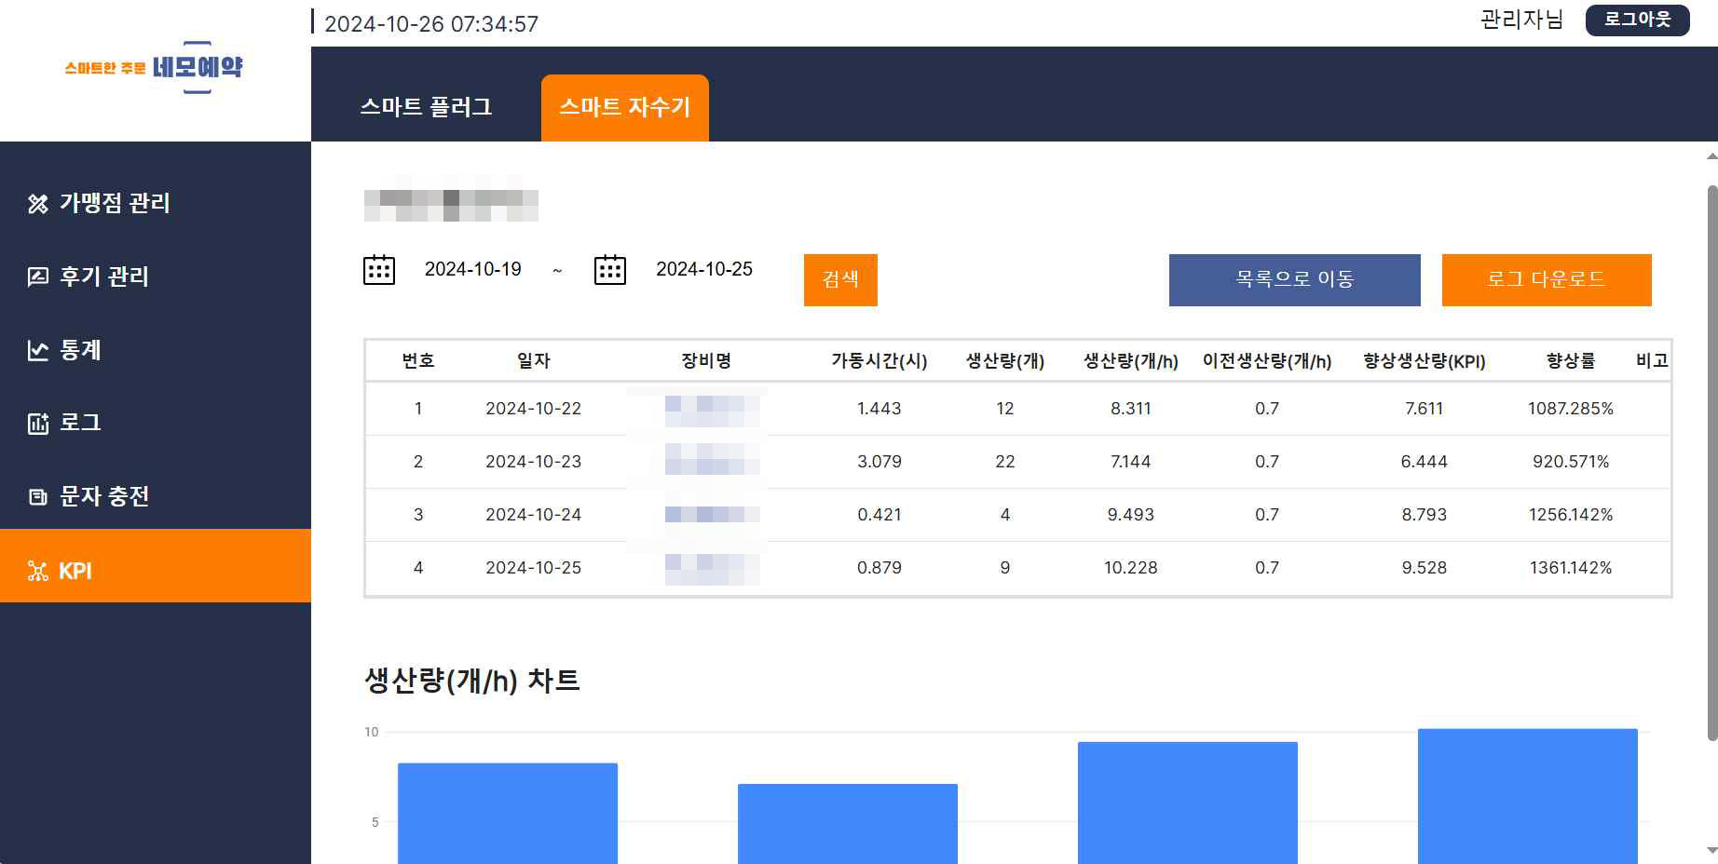
Task: Click the 문자 충전 icon
Action: click(37, 497)
